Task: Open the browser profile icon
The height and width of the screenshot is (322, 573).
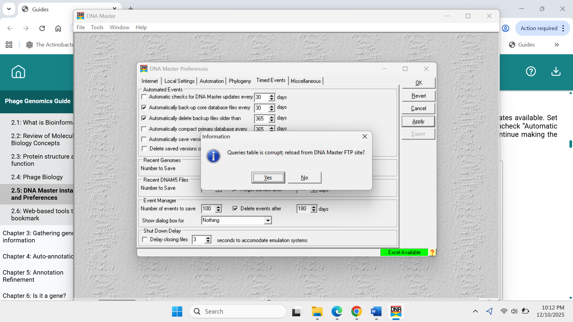Action: tap(505, 28)
